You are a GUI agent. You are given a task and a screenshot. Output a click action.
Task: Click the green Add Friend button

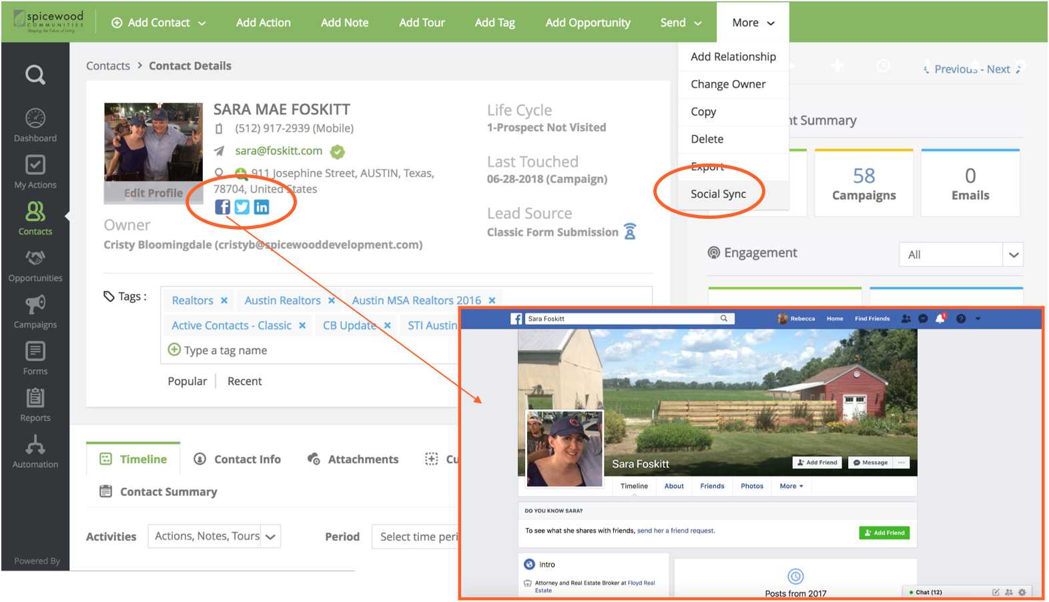click(884, 533)
